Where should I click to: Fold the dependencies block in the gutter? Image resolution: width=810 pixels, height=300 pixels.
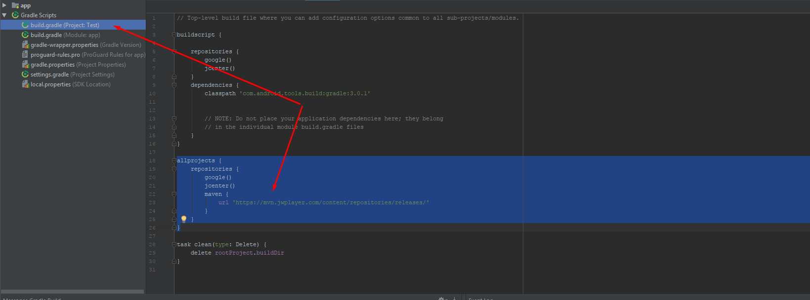coord(174,85)
